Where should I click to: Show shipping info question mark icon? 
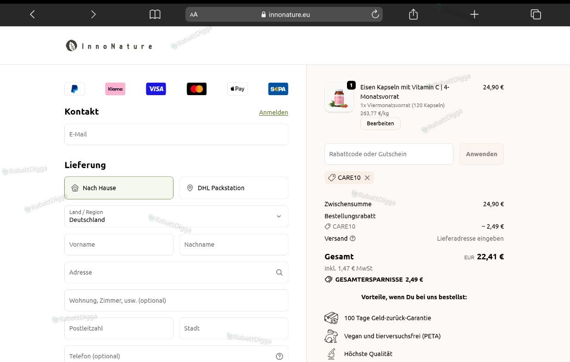[352, 238]
